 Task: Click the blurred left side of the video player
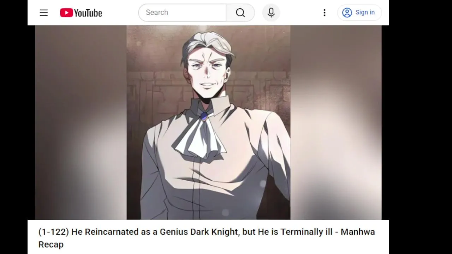[x=81, y=122]
